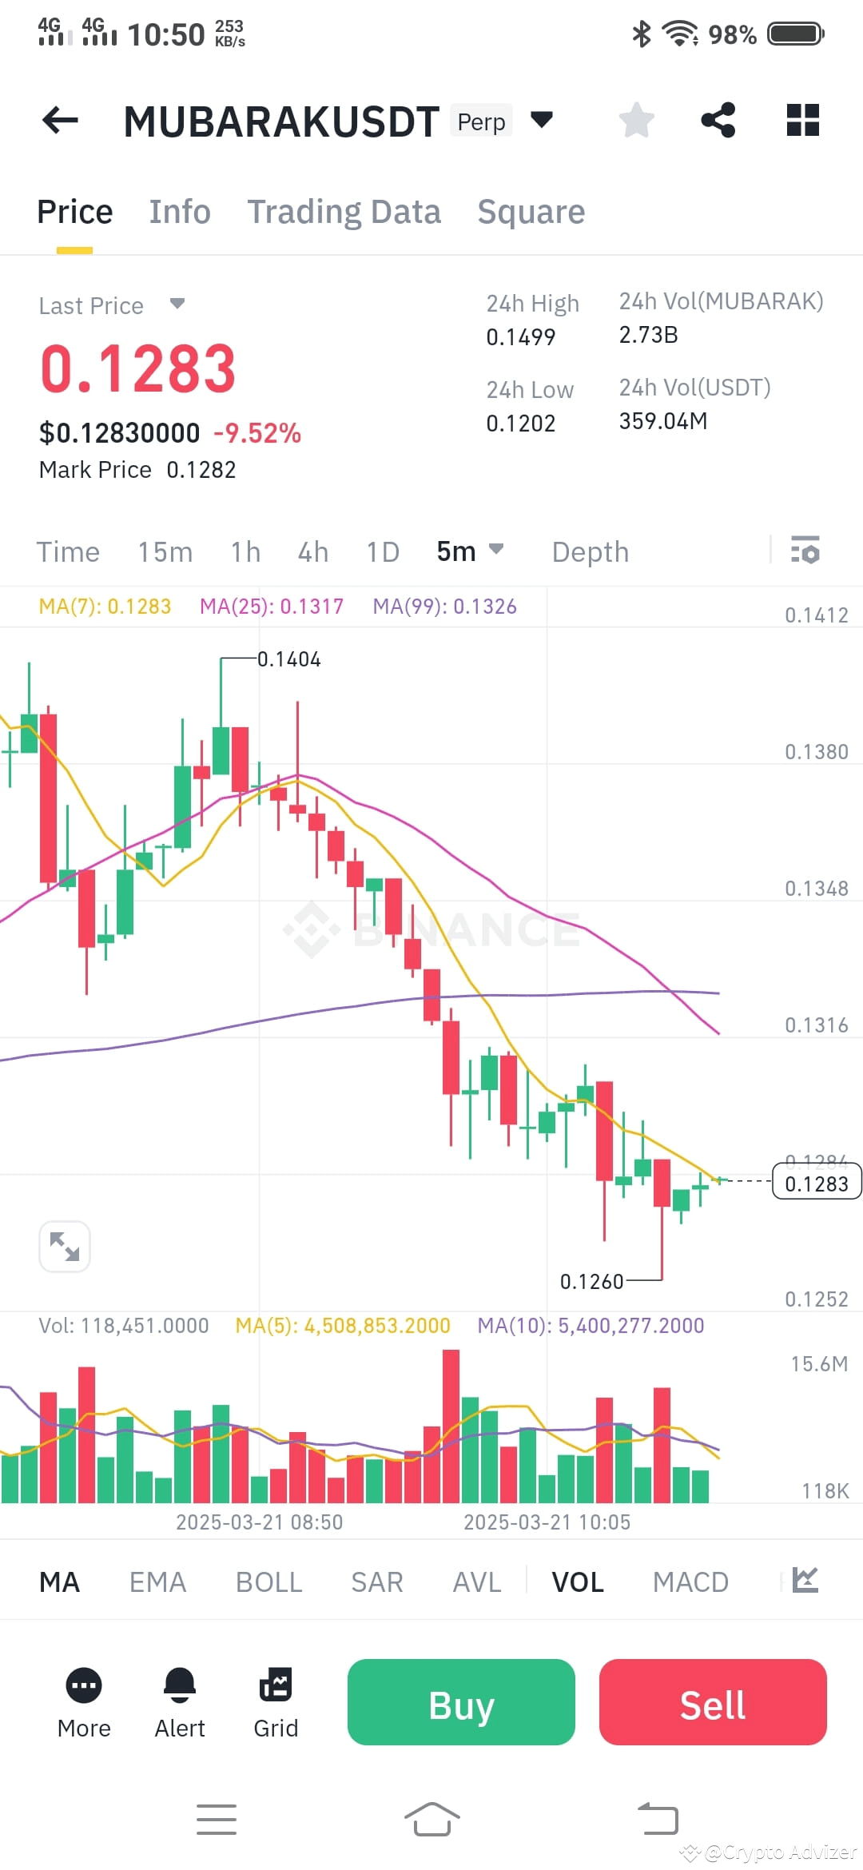Open the Info tab
The height and width of the screenshot is (1870, 863).
click(x=179, y=212)
